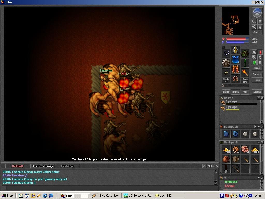Close the Battle panel
The height and width of the screenshot is (199, 265).
(x=262, y=98)
